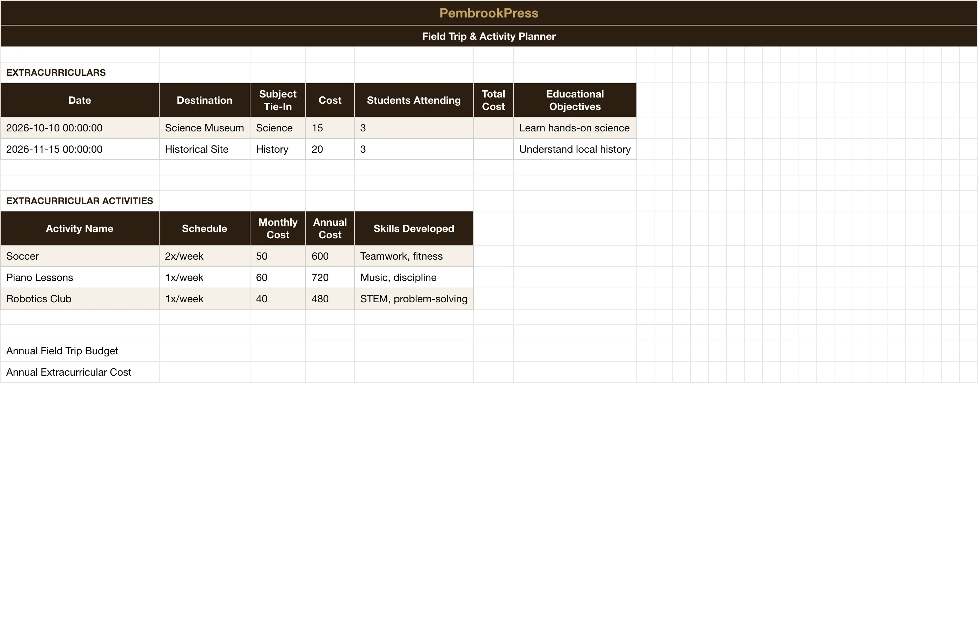Select the monthly cost 60 cell
This screenshot has height=629, width=978.
tap(278, 277)
